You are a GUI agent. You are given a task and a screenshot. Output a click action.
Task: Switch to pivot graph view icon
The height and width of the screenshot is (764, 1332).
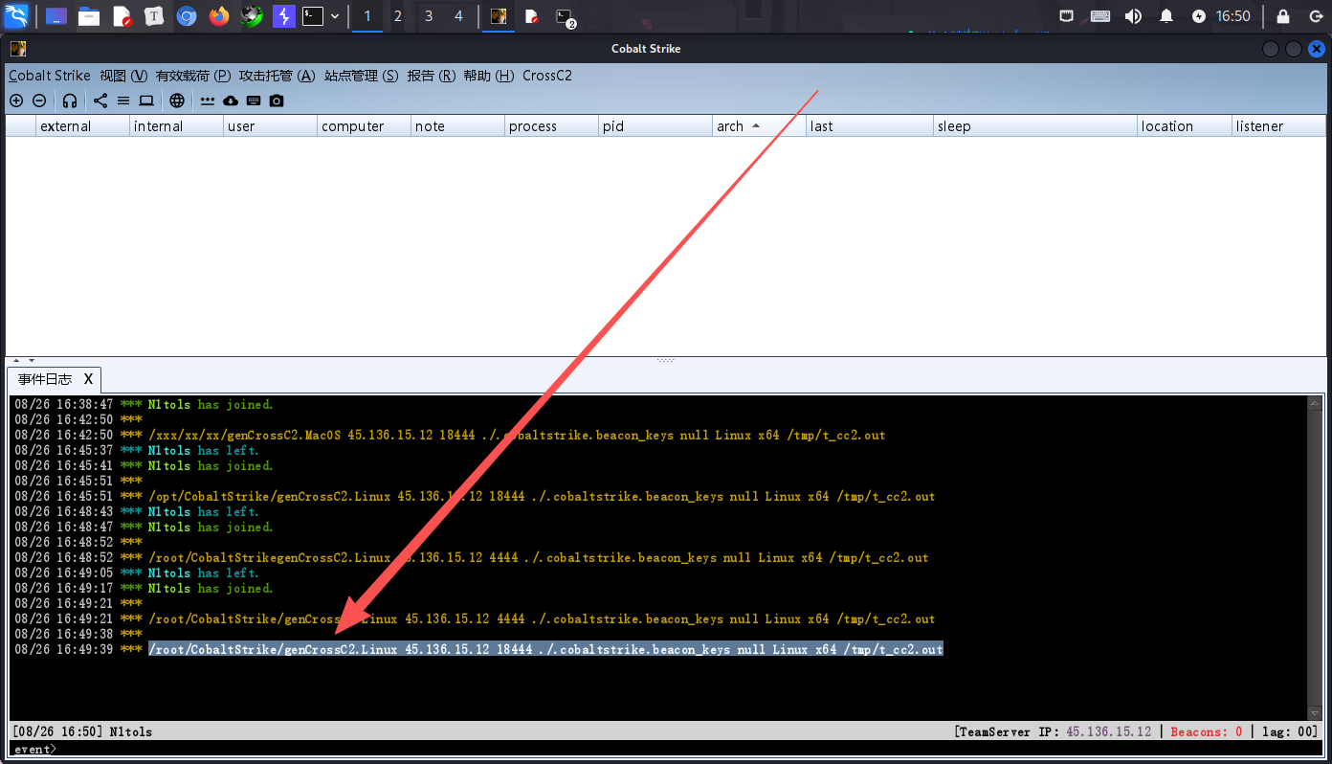click(100, 101)
